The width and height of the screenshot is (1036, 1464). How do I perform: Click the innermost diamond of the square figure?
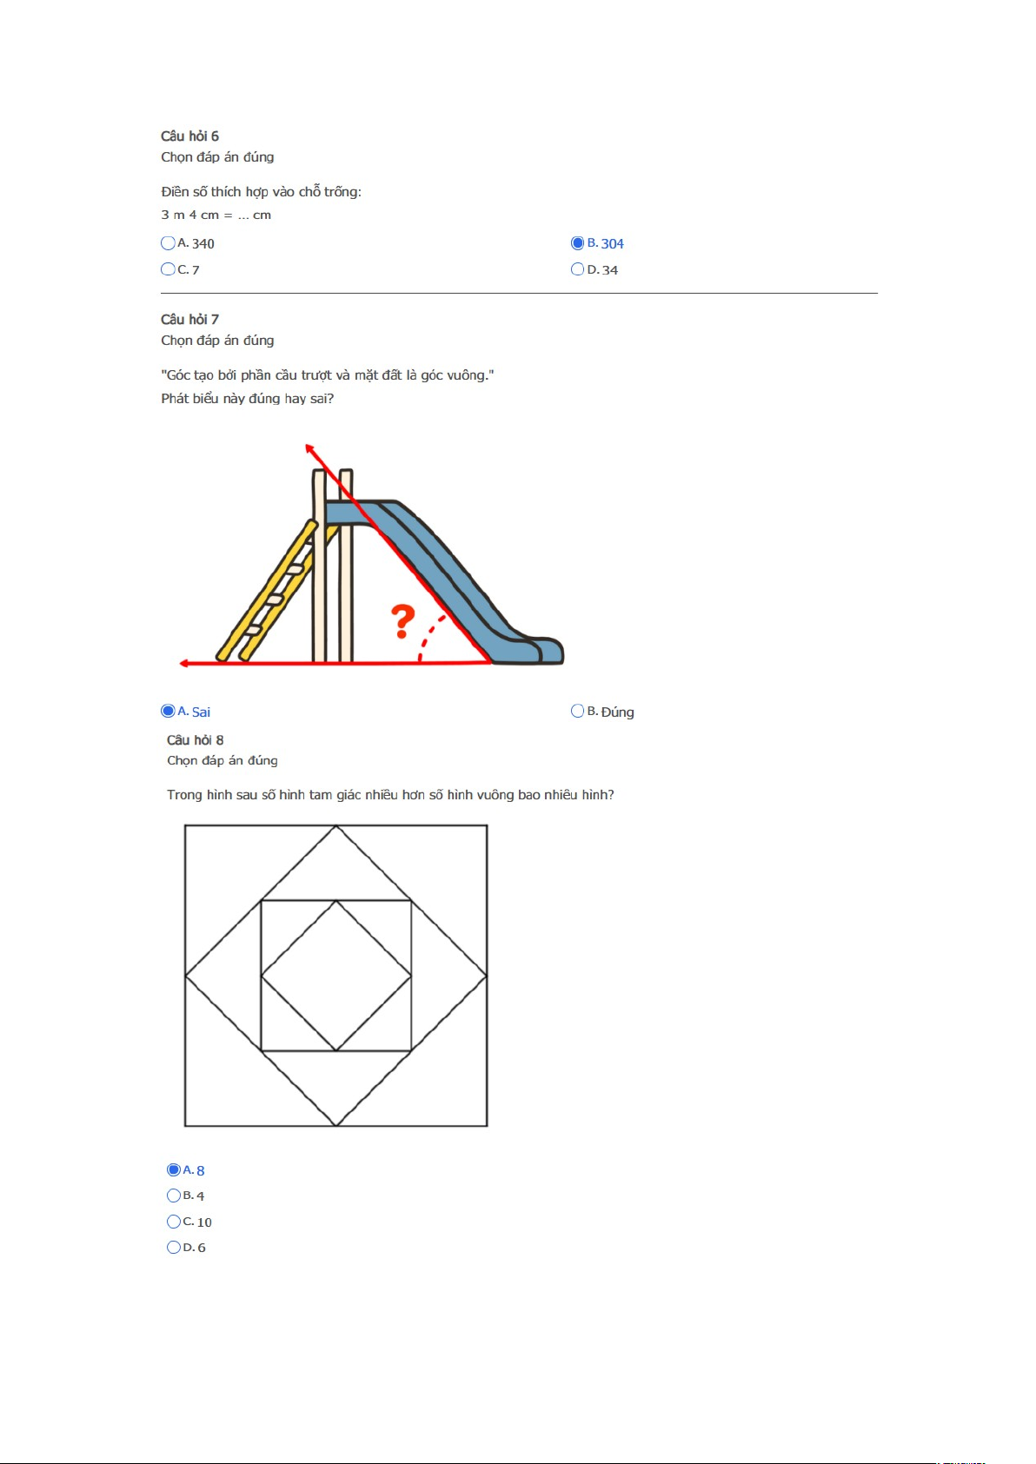[x=336, y=976]
